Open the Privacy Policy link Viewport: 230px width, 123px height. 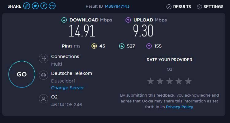(x=179, y=107)
